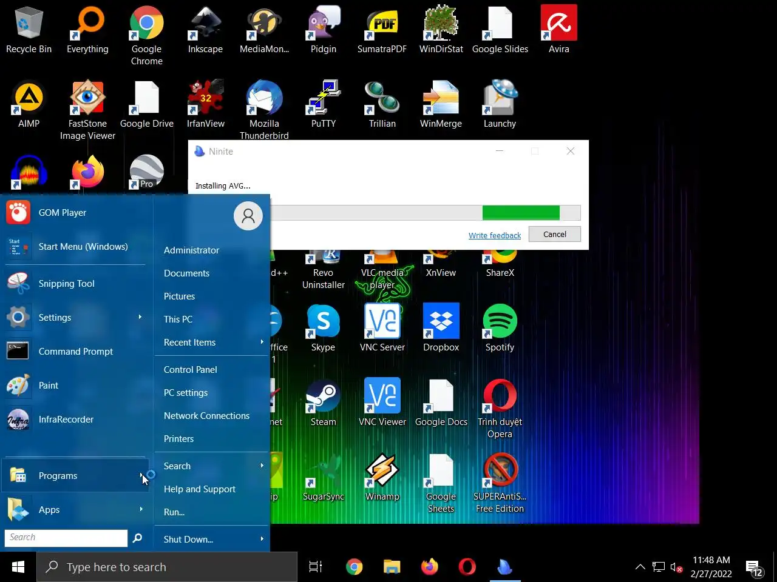777x582 pixels.
Task: Click the start menu search magnifier button
Action: (137, 538)
